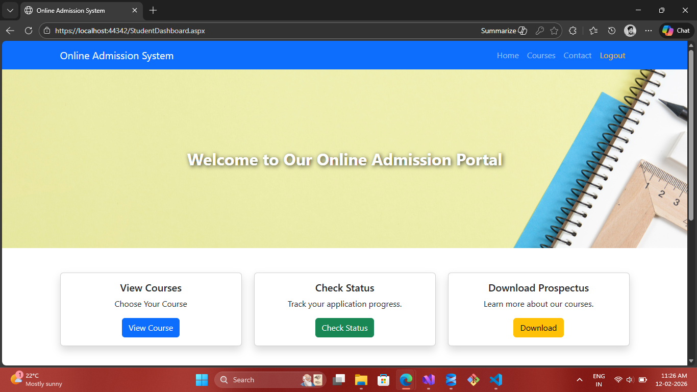Open the Favorites list icon

click(593, 31)
